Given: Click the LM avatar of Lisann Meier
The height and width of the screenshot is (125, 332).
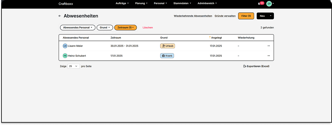Looking at the screenshot, I should 65,46.
